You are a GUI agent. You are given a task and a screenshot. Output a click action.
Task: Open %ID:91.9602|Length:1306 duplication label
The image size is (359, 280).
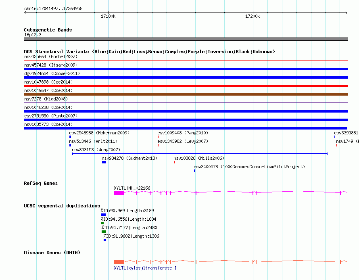click(131, 236)
